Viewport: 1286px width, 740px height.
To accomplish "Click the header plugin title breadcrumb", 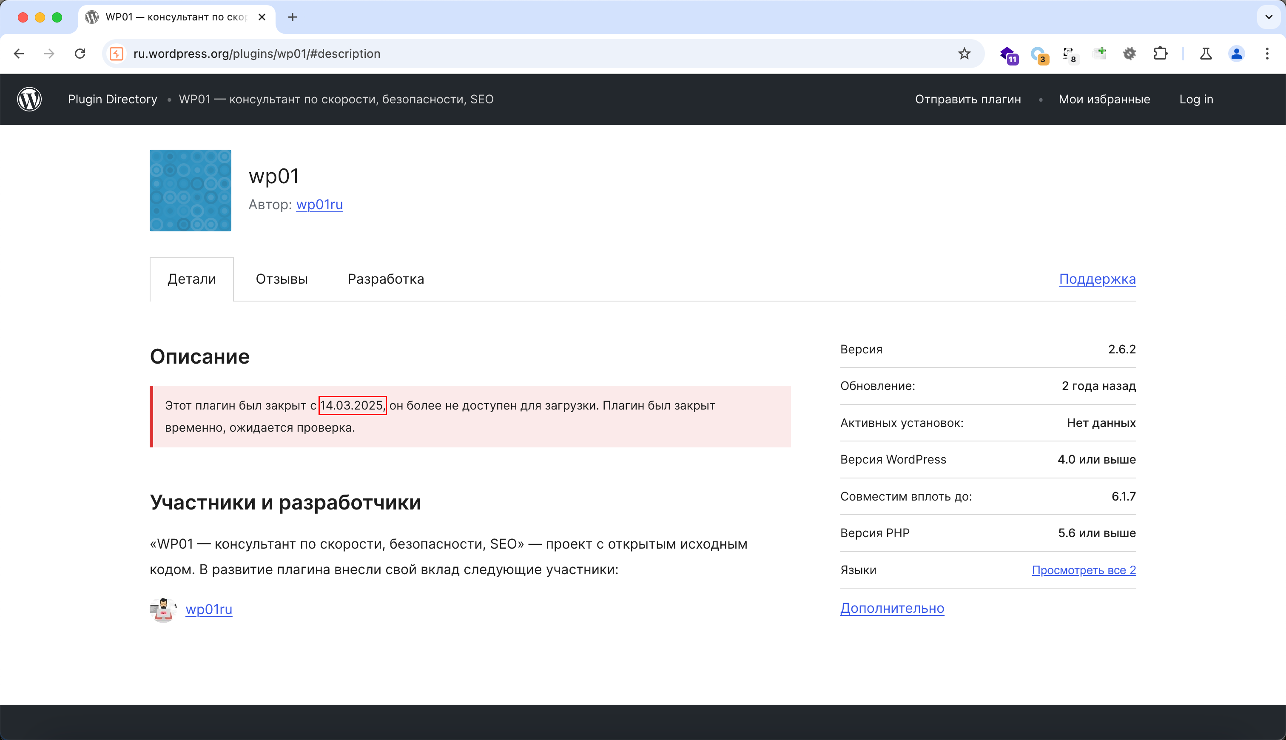I will 336,99.
